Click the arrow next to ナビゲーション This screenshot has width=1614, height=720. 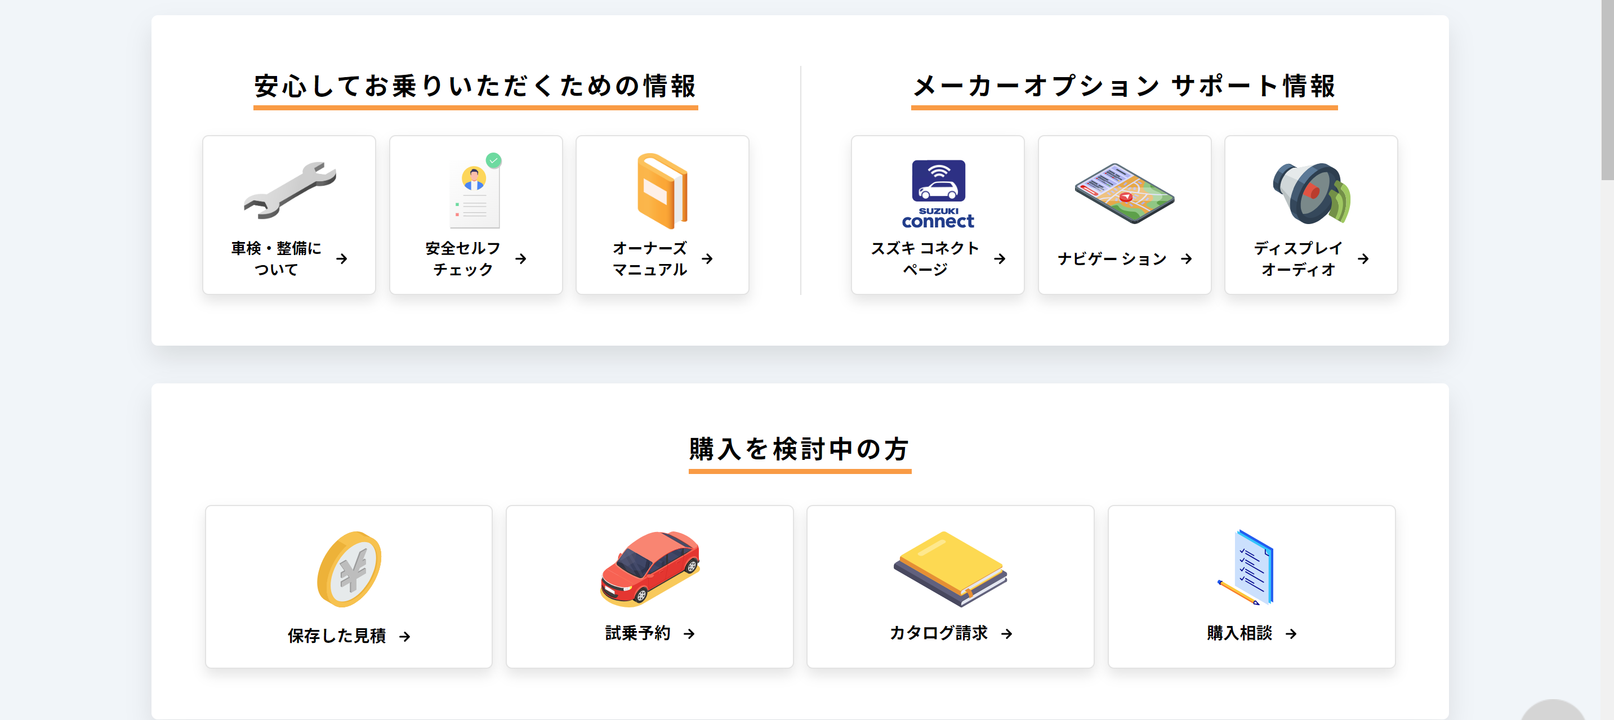point(1186,258)
